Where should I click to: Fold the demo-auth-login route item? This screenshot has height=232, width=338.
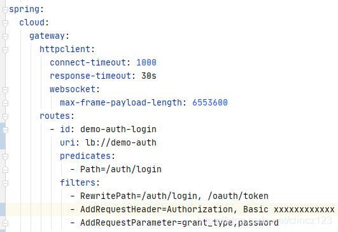(x=5, y=130)
